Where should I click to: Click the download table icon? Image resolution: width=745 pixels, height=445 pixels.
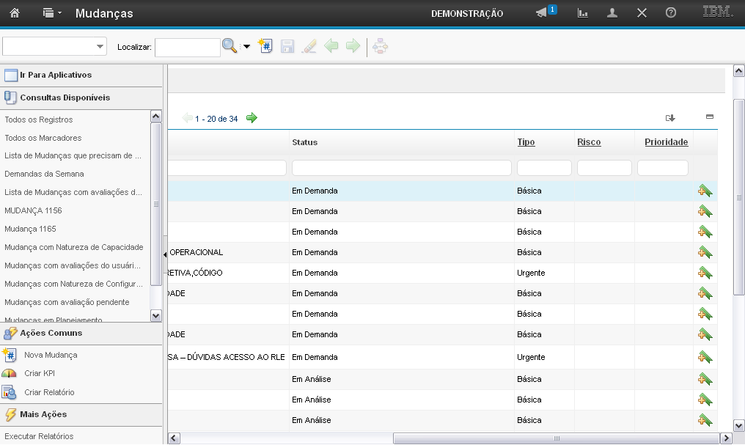(669, 118)
